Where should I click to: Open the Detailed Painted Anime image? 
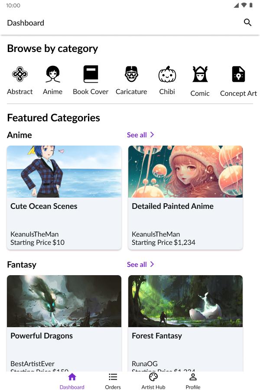pos(185,172)
